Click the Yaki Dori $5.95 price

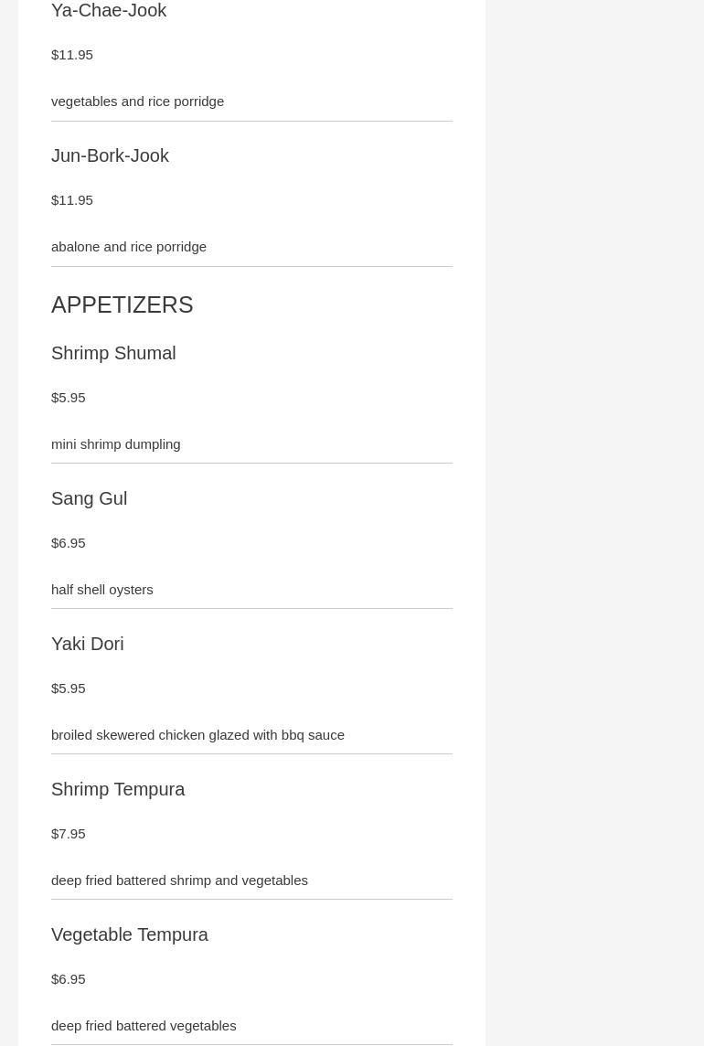coord(69,688)
